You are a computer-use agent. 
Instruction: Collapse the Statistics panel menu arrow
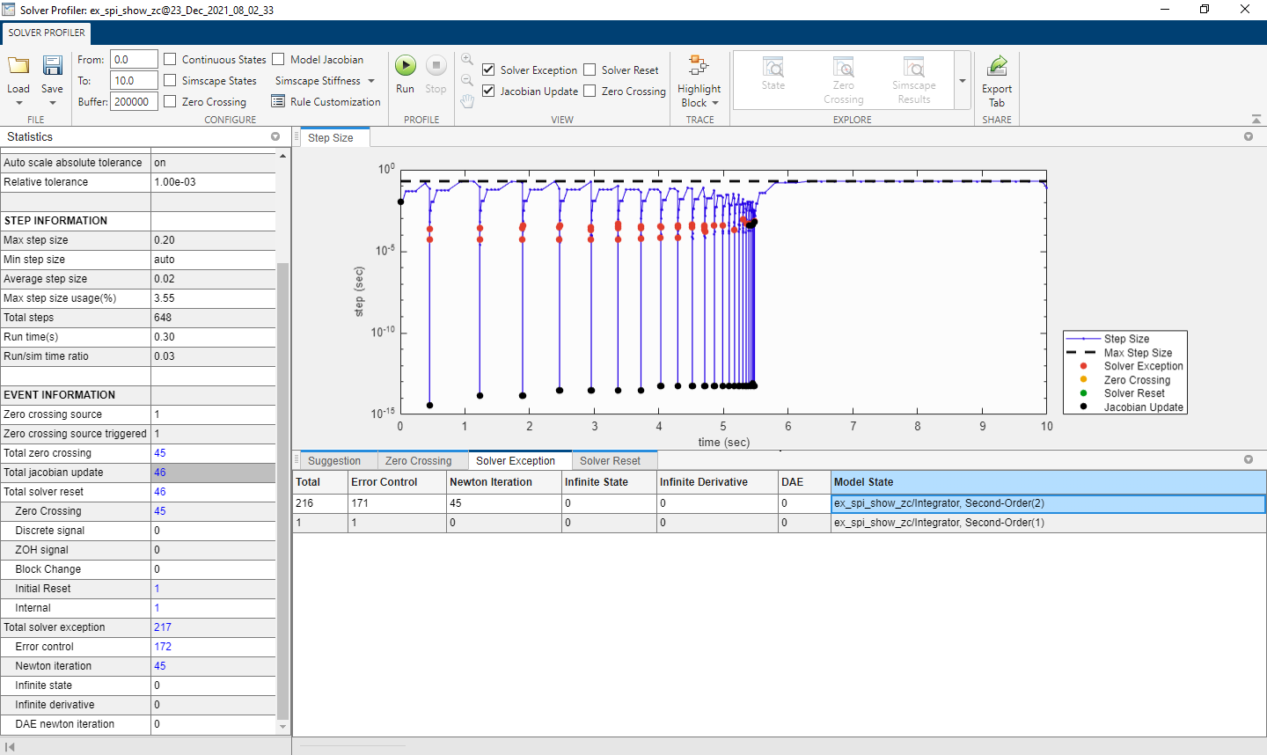[x=275, y=136]
